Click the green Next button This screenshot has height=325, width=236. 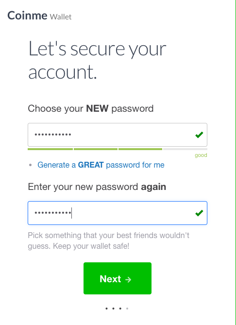pyautogui.click(x=118, y=278)
